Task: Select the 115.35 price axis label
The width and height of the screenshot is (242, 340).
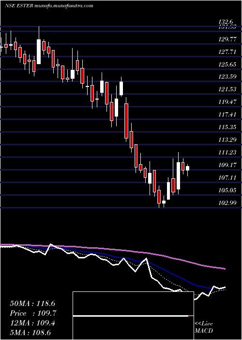Action: click(228, 127)
